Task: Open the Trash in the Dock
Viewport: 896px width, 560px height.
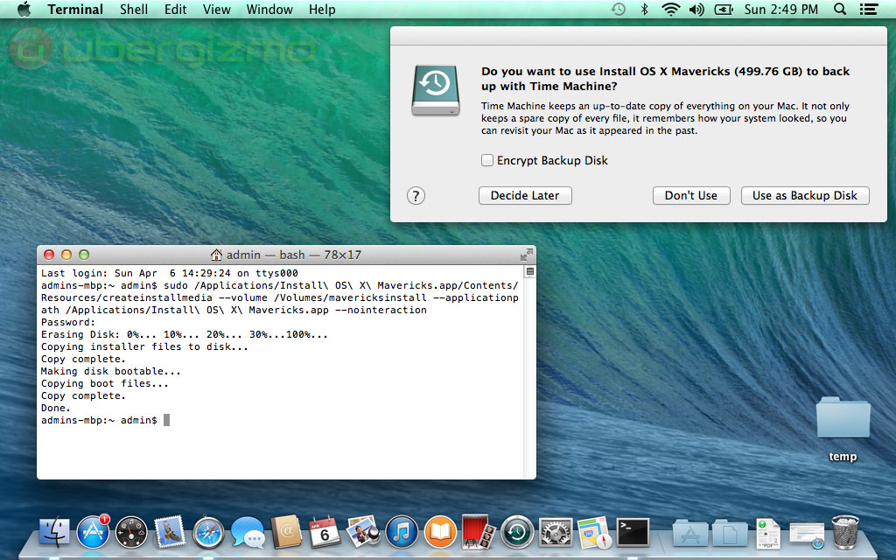Action: [844, 532]
